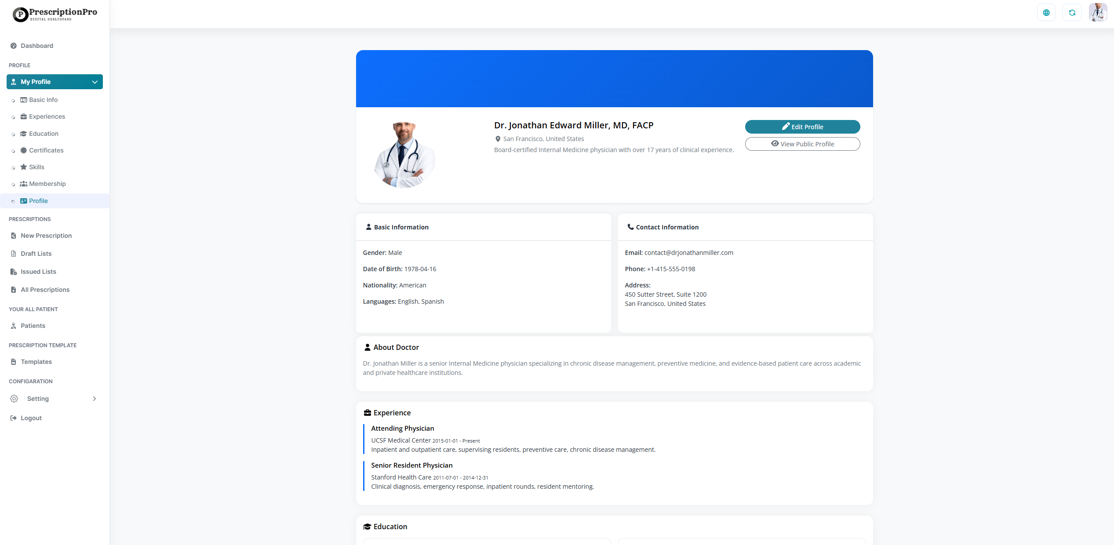
Task: Open the user avatar menu in header
Action: [x=1098, y=12]
